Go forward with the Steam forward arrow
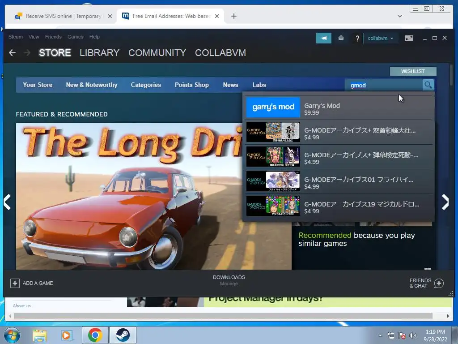This screenshot has height=344, width=458. (x=27, y=53)
